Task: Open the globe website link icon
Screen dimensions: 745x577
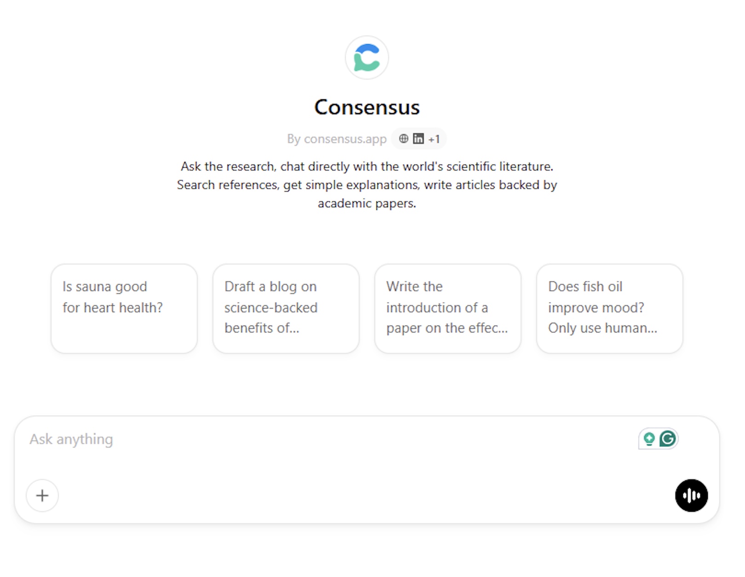Action: [x=403, y=138]
